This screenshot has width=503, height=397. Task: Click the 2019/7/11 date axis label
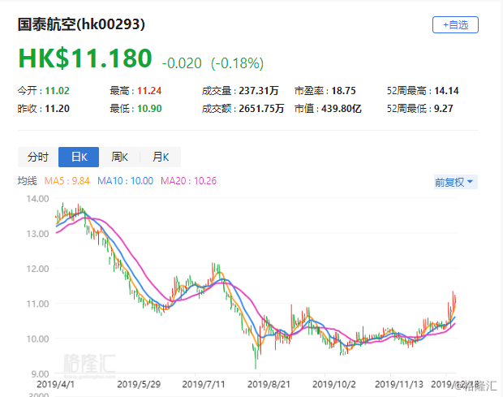[x=204, y=384]
